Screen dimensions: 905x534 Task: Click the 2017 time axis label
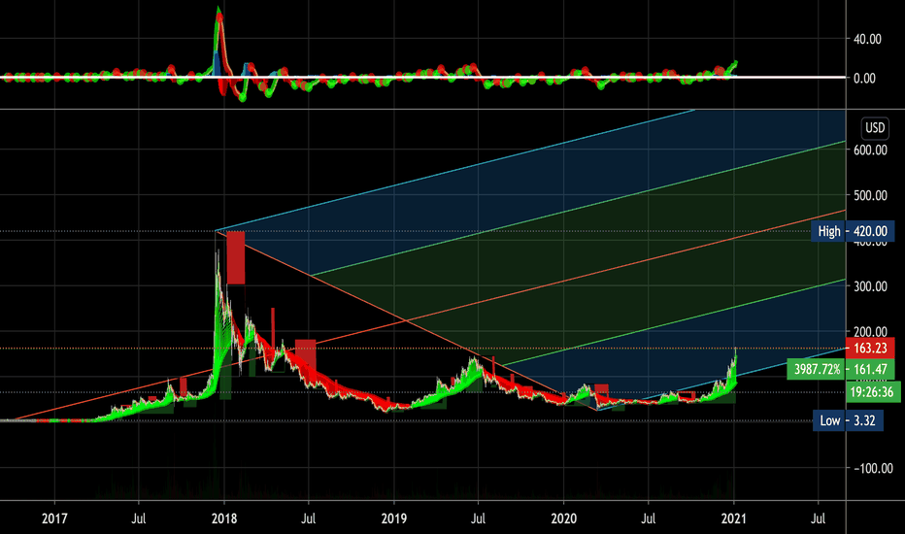tap(54, 518)
